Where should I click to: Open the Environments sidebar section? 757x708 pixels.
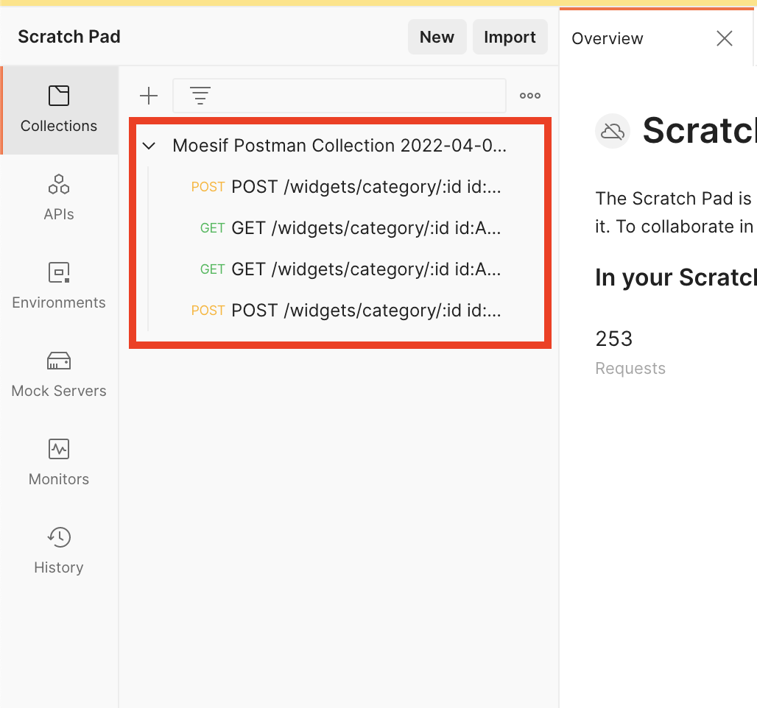[x=59, y=286]
